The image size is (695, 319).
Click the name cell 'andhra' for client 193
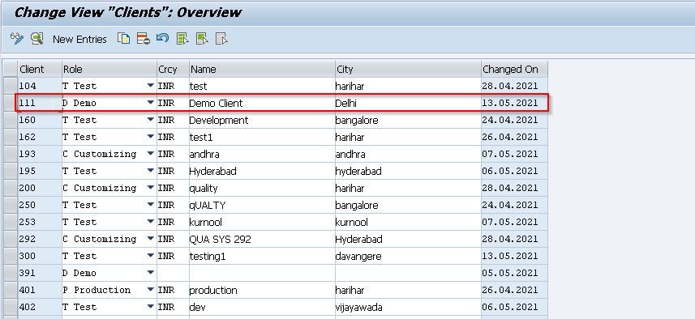click(x=262, y=154)
